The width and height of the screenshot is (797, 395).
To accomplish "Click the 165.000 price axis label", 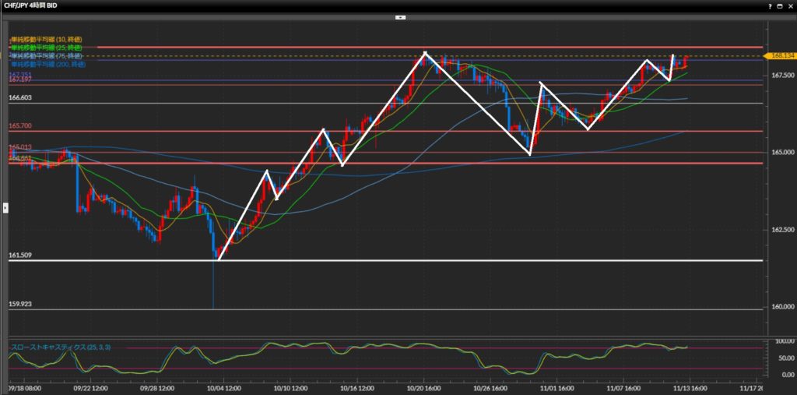I will [780, 153].
